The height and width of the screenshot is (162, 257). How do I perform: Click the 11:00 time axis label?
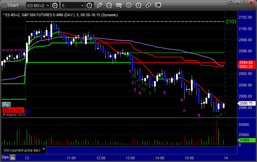pos(71,158)
